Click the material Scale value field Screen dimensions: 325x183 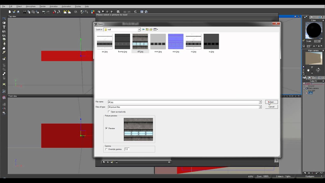click(x=317, y=41)
